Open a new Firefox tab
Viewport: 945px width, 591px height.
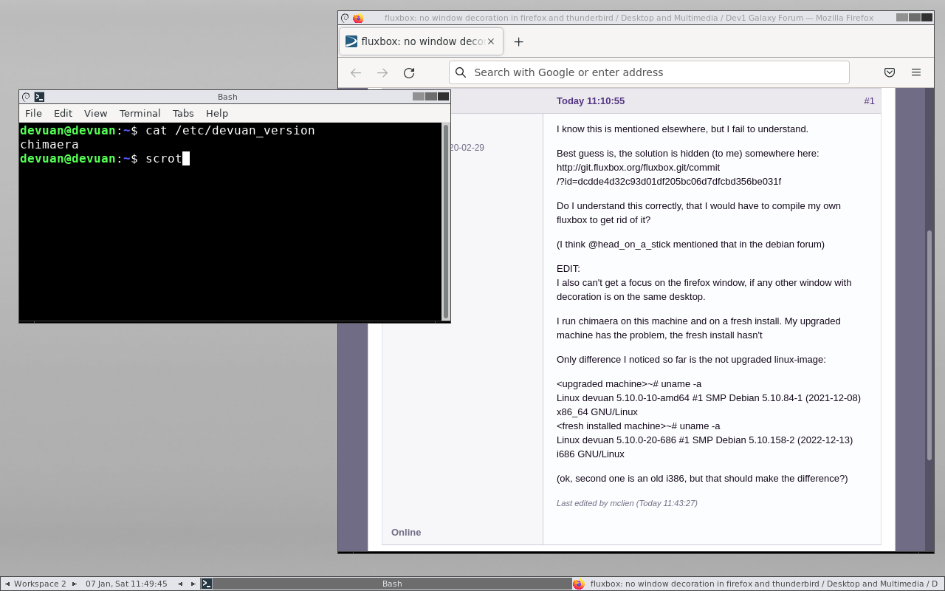(x=518, y=41)
